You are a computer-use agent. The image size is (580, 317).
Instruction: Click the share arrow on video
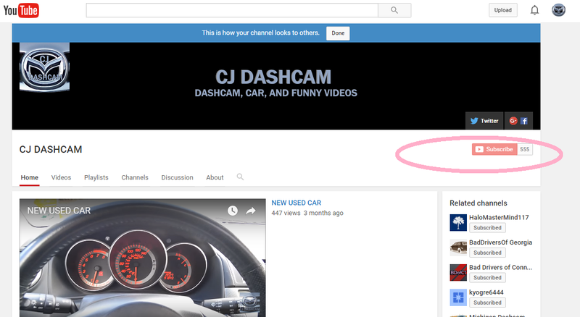tap(251, 211)
